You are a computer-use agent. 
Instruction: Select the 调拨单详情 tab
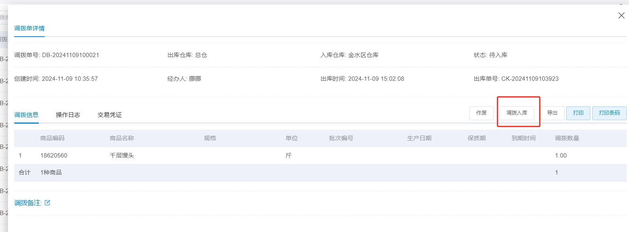click(29, 28)
